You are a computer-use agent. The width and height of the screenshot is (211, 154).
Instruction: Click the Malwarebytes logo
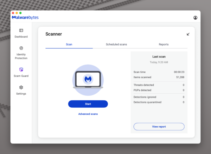coord(25,18)
